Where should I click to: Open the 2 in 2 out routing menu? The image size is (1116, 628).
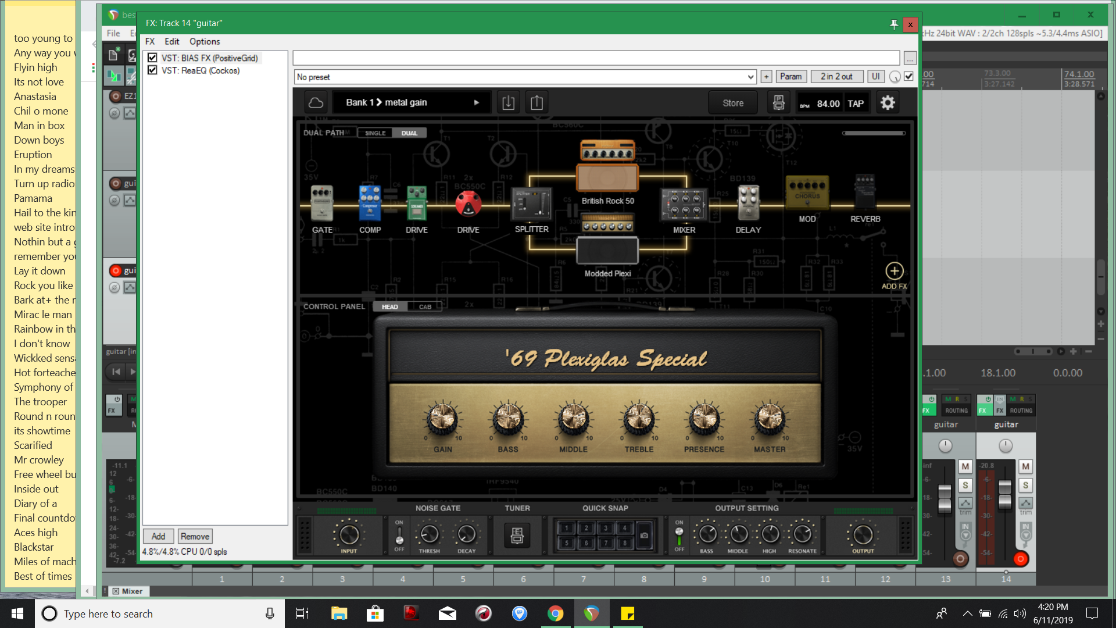tap(836, 77)
